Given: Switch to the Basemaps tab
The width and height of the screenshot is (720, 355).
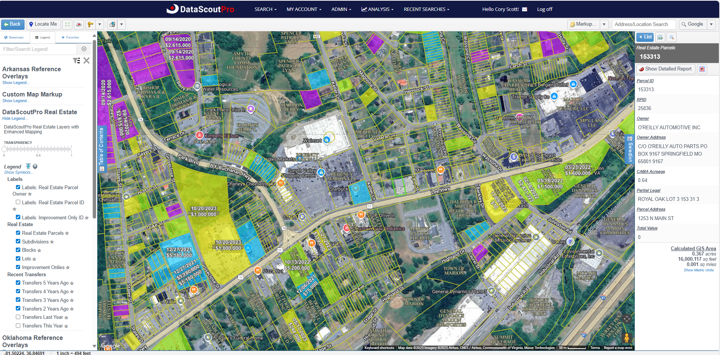Looking at the screenshot, I should click(x=14, y=37).
